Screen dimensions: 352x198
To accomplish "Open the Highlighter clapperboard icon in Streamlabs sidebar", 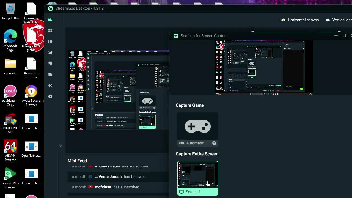I will [50, 75].
